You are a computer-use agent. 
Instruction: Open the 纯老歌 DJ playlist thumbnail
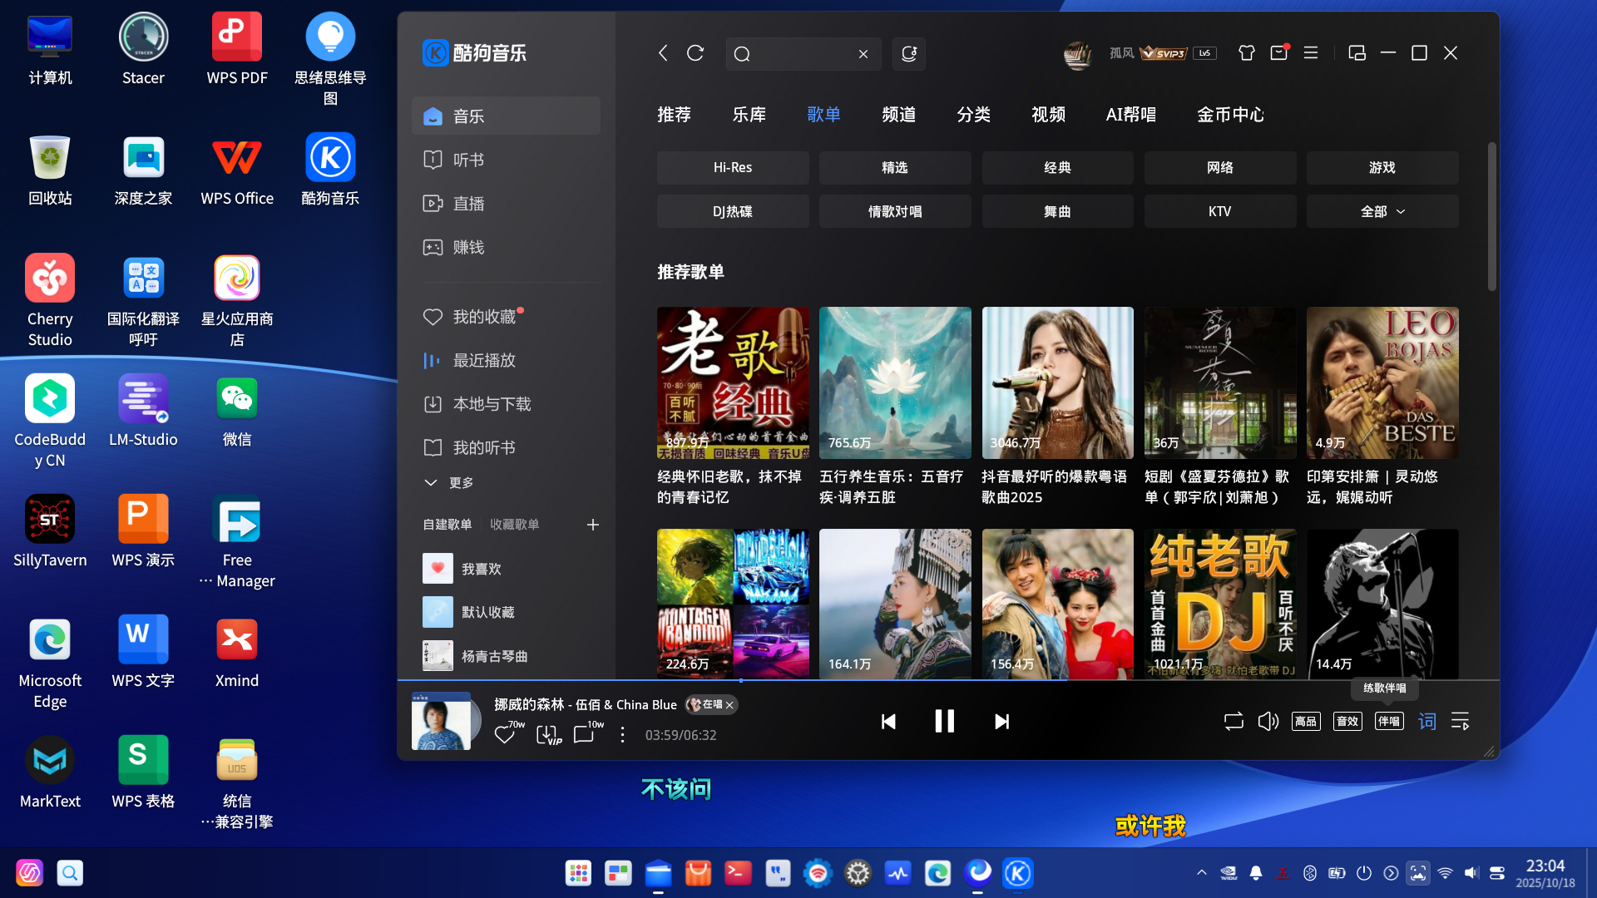click(x=1219, y=604)
